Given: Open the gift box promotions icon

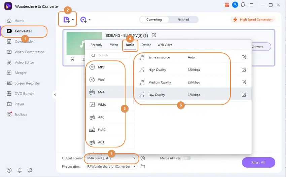Looking at the screenshot, I should pos(227,5).
